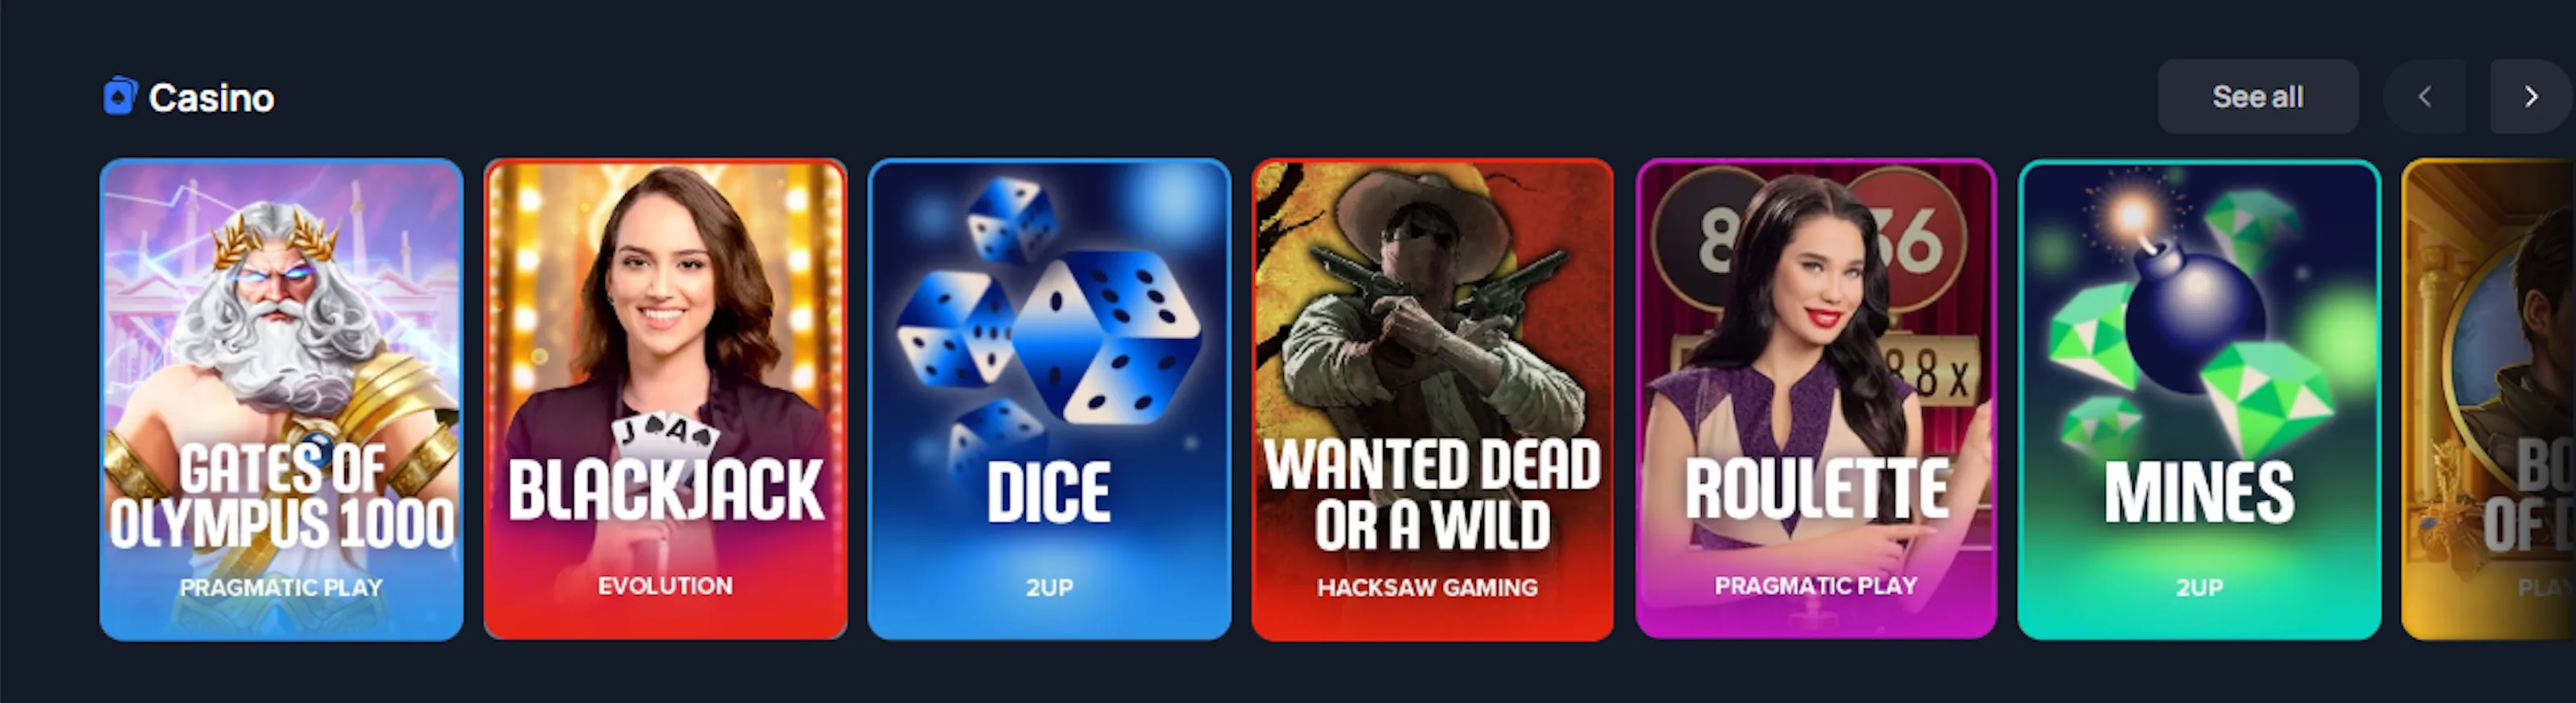Click 2UP label under Mines

(x=2199, y=588)
